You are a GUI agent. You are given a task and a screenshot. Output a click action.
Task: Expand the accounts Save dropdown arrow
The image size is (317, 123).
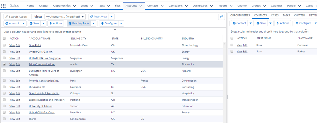pyautogui.click(x=43, y=23)
